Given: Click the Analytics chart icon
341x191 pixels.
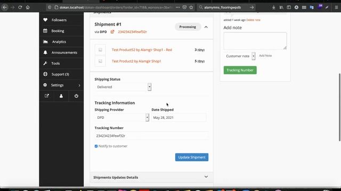Looking at the screenshot, I should point(45,41).
